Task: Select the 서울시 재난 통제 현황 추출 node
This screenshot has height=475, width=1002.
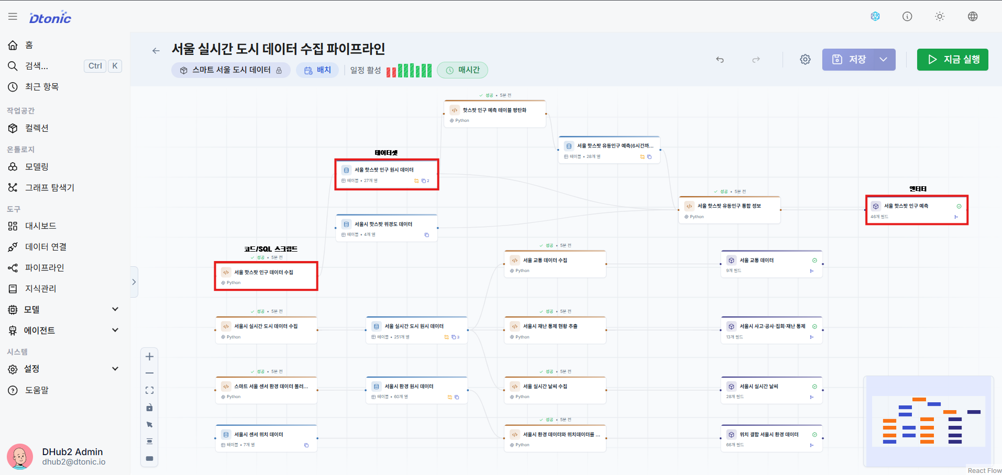Action: tap(555, 330)
